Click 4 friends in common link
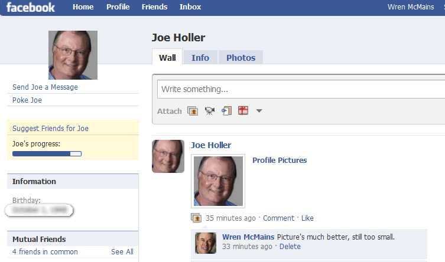445x262 pixels. pos(45,252)
